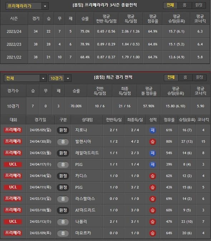This screenshot has height=241, width=211.
Task: Click red 승 result icon on 라스팔마스 row
Action: pyautogui.click(x=153, y=199)
